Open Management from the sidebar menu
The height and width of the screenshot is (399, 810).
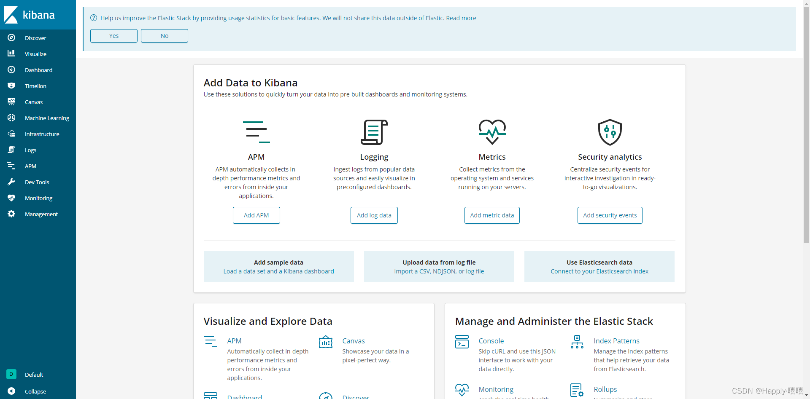[41, 214]
